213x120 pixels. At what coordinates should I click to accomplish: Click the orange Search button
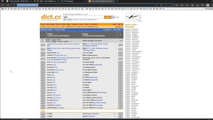tap(107, 17)
